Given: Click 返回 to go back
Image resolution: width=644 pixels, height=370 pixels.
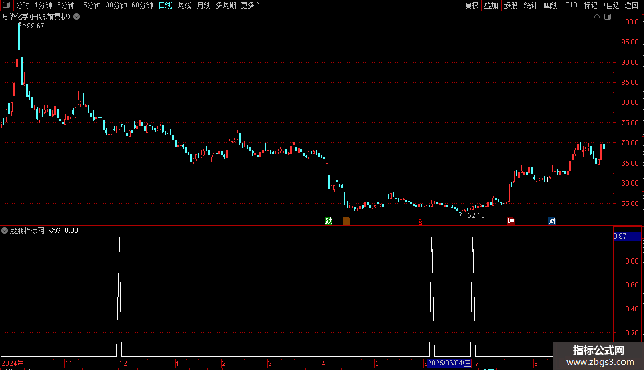Looking at the screenshot, I should tap(631, 5).
